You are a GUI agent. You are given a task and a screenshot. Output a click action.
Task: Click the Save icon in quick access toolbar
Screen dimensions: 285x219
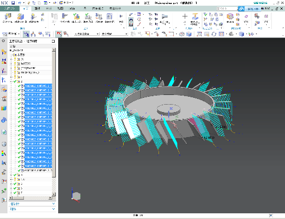tap(13, 3)
